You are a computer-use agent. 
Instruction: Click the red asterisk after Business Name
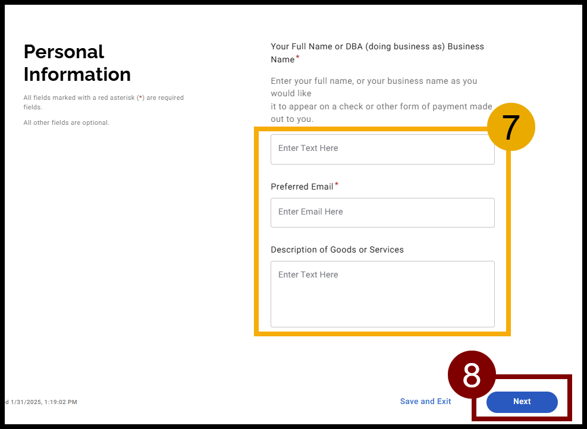[x=298, y=58]
